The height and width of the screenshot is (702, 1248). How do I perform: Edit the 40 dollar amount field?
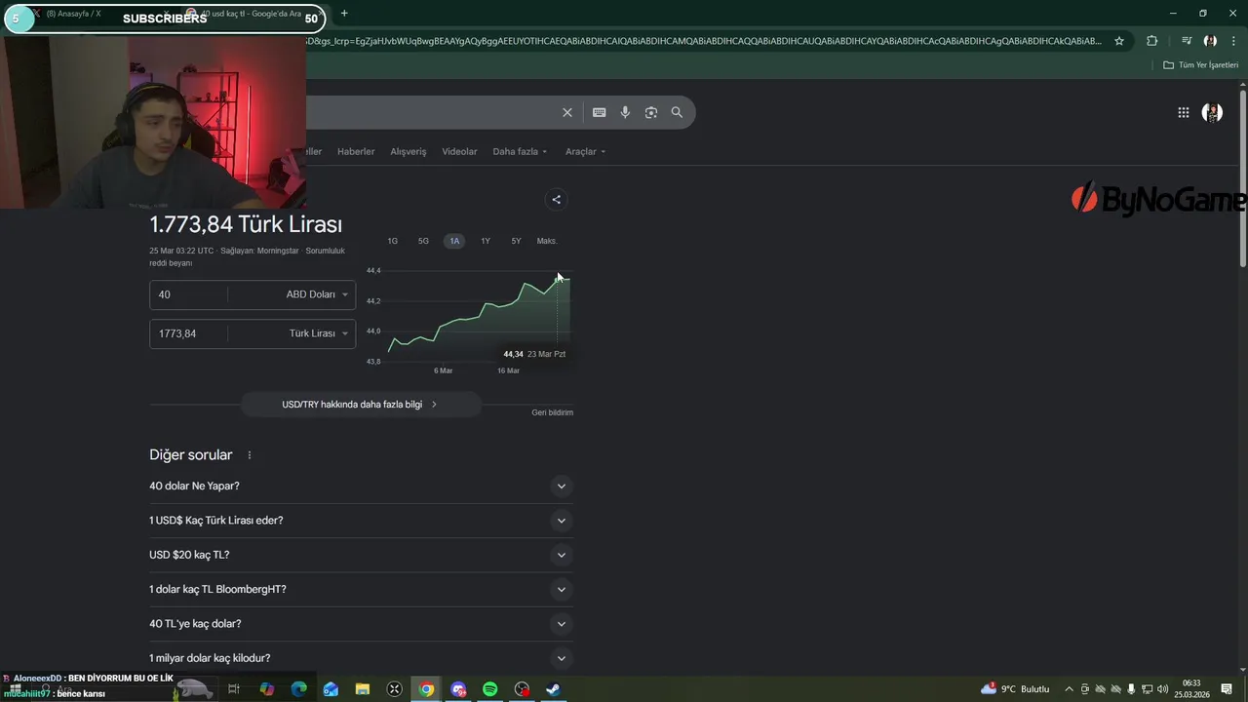188,294
